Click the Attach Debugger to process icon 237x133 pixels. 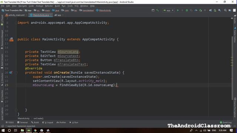200,10
